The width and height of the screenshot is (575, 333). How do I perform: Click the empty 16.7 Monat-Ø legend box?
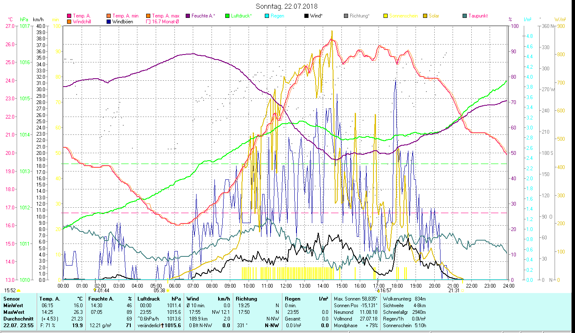coord(148,22)
